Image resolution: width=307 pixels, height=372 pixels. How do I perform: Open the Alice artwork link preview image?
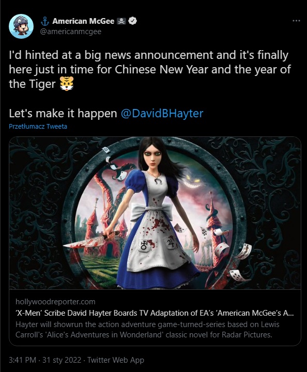(x=155, y=213)
